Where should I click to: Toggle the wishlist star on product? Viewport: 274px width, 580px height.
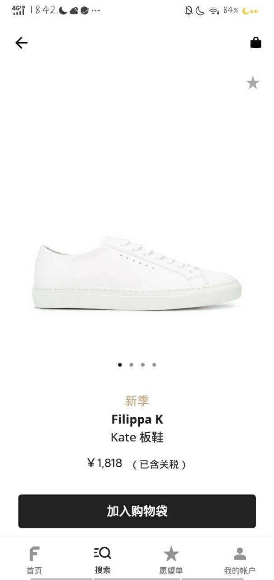tap(252, 83)
